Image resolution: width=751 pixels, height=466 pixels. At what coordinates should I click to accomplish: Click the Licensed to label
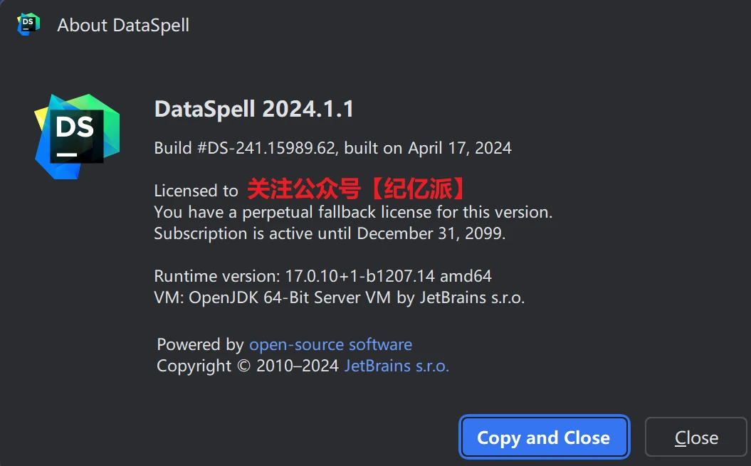[x=196, y=191]
